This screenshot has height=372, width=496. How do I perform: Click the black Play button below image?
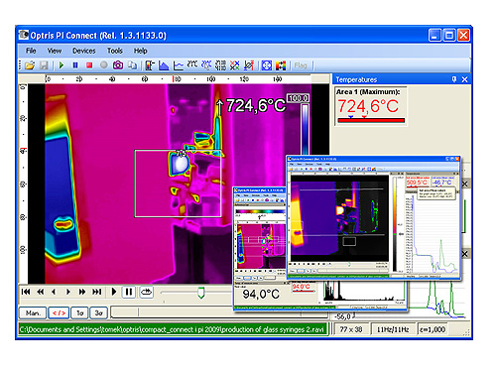click(114, 292)
